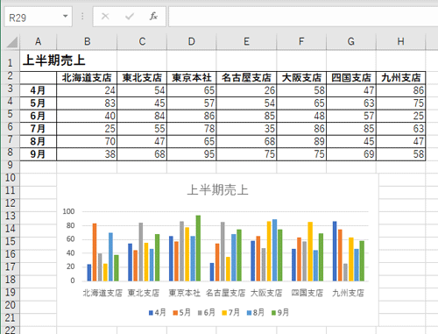Select row 5 header
This screenshot has width=438, height=334.
11,114
